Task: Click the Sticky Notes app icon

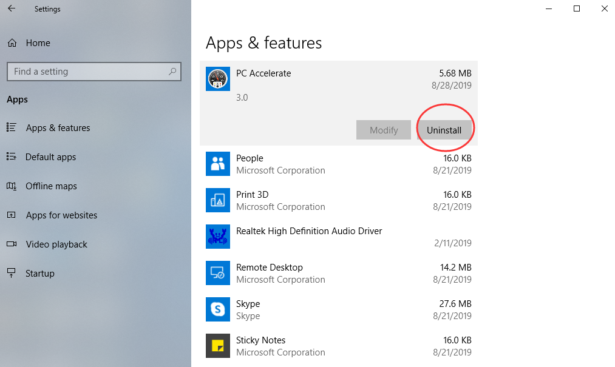Action: click(x=218, y=346)
